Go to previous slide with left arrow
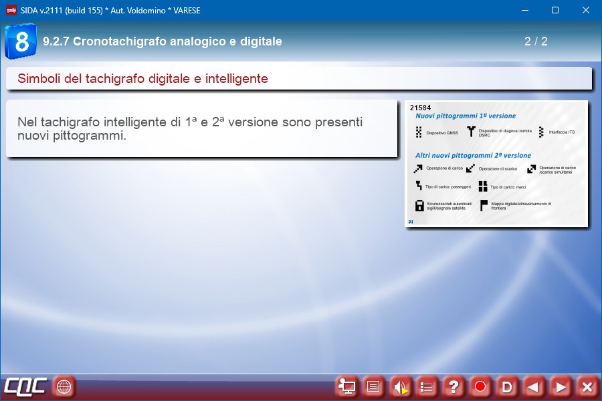The width and height of the screenshot is (602, 401). pyautogui.click(x=534, y=386)
